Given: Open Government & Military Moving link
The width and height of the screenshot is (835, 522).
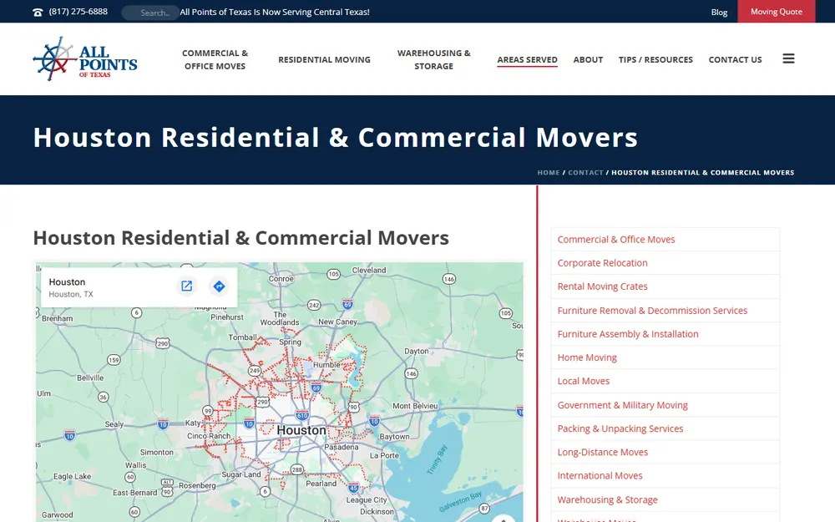Looking at the screenshot, I should pos(623,405).
